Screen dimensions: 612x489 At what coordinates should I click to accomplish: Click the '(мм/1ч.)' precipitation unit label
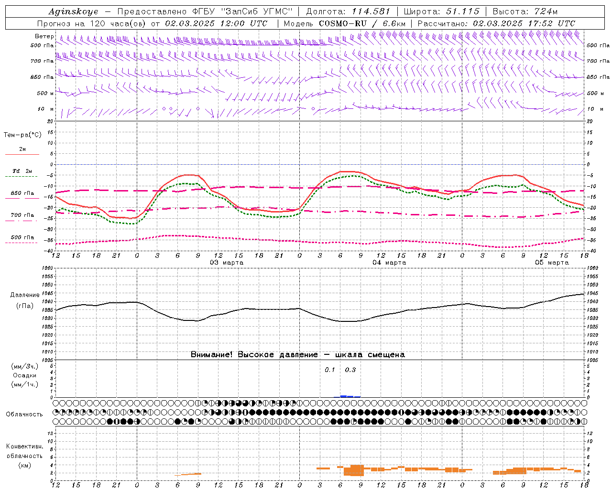click(24, 384)
